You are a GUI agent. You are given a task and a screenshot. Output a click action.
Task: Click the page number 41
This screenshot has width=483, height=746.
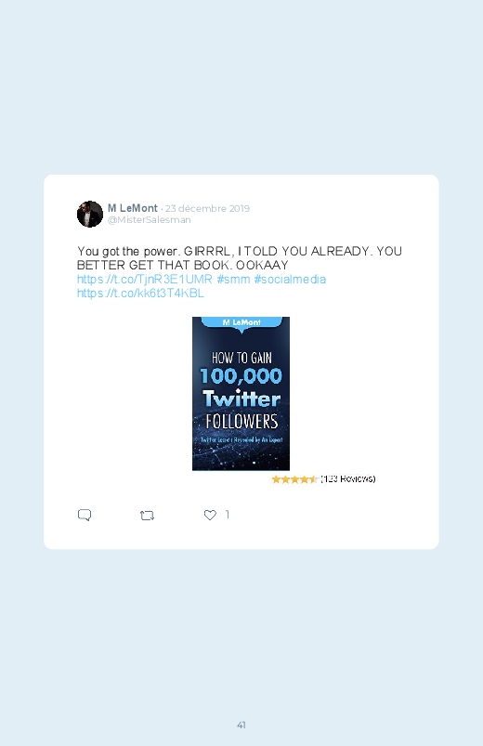(241, 725)
